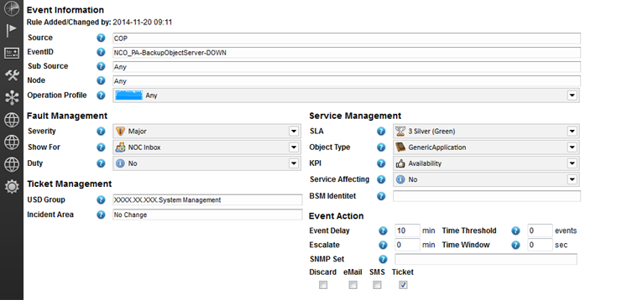Click the Event Action heading
The image size is (627, 305).
click(x=337, y=216)
